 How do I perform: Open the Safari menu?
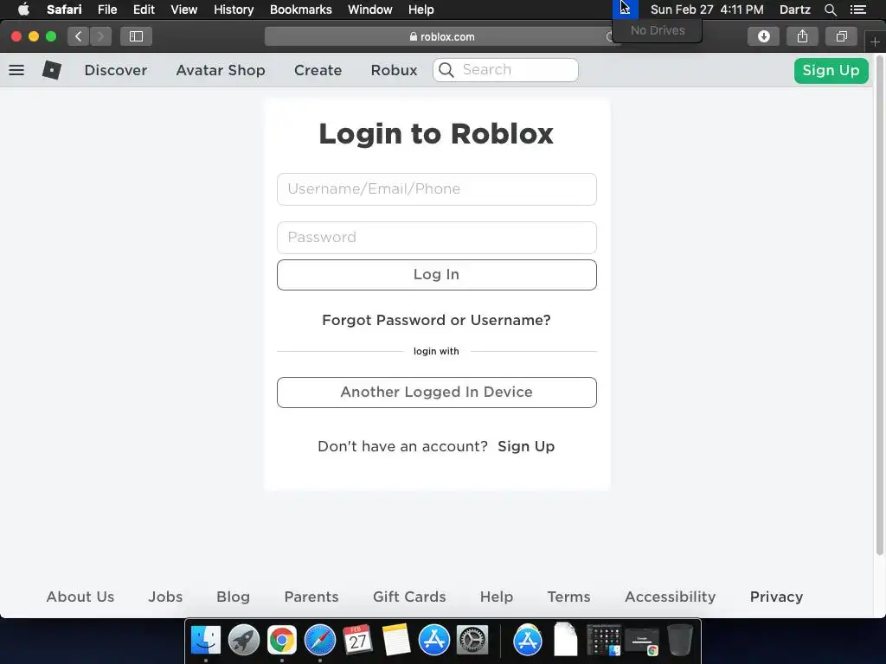64,10
